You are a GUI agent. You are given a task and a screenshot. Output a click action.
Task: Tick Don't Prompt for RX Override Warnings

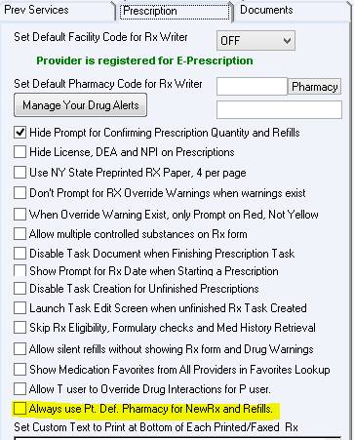click(20, 193)
